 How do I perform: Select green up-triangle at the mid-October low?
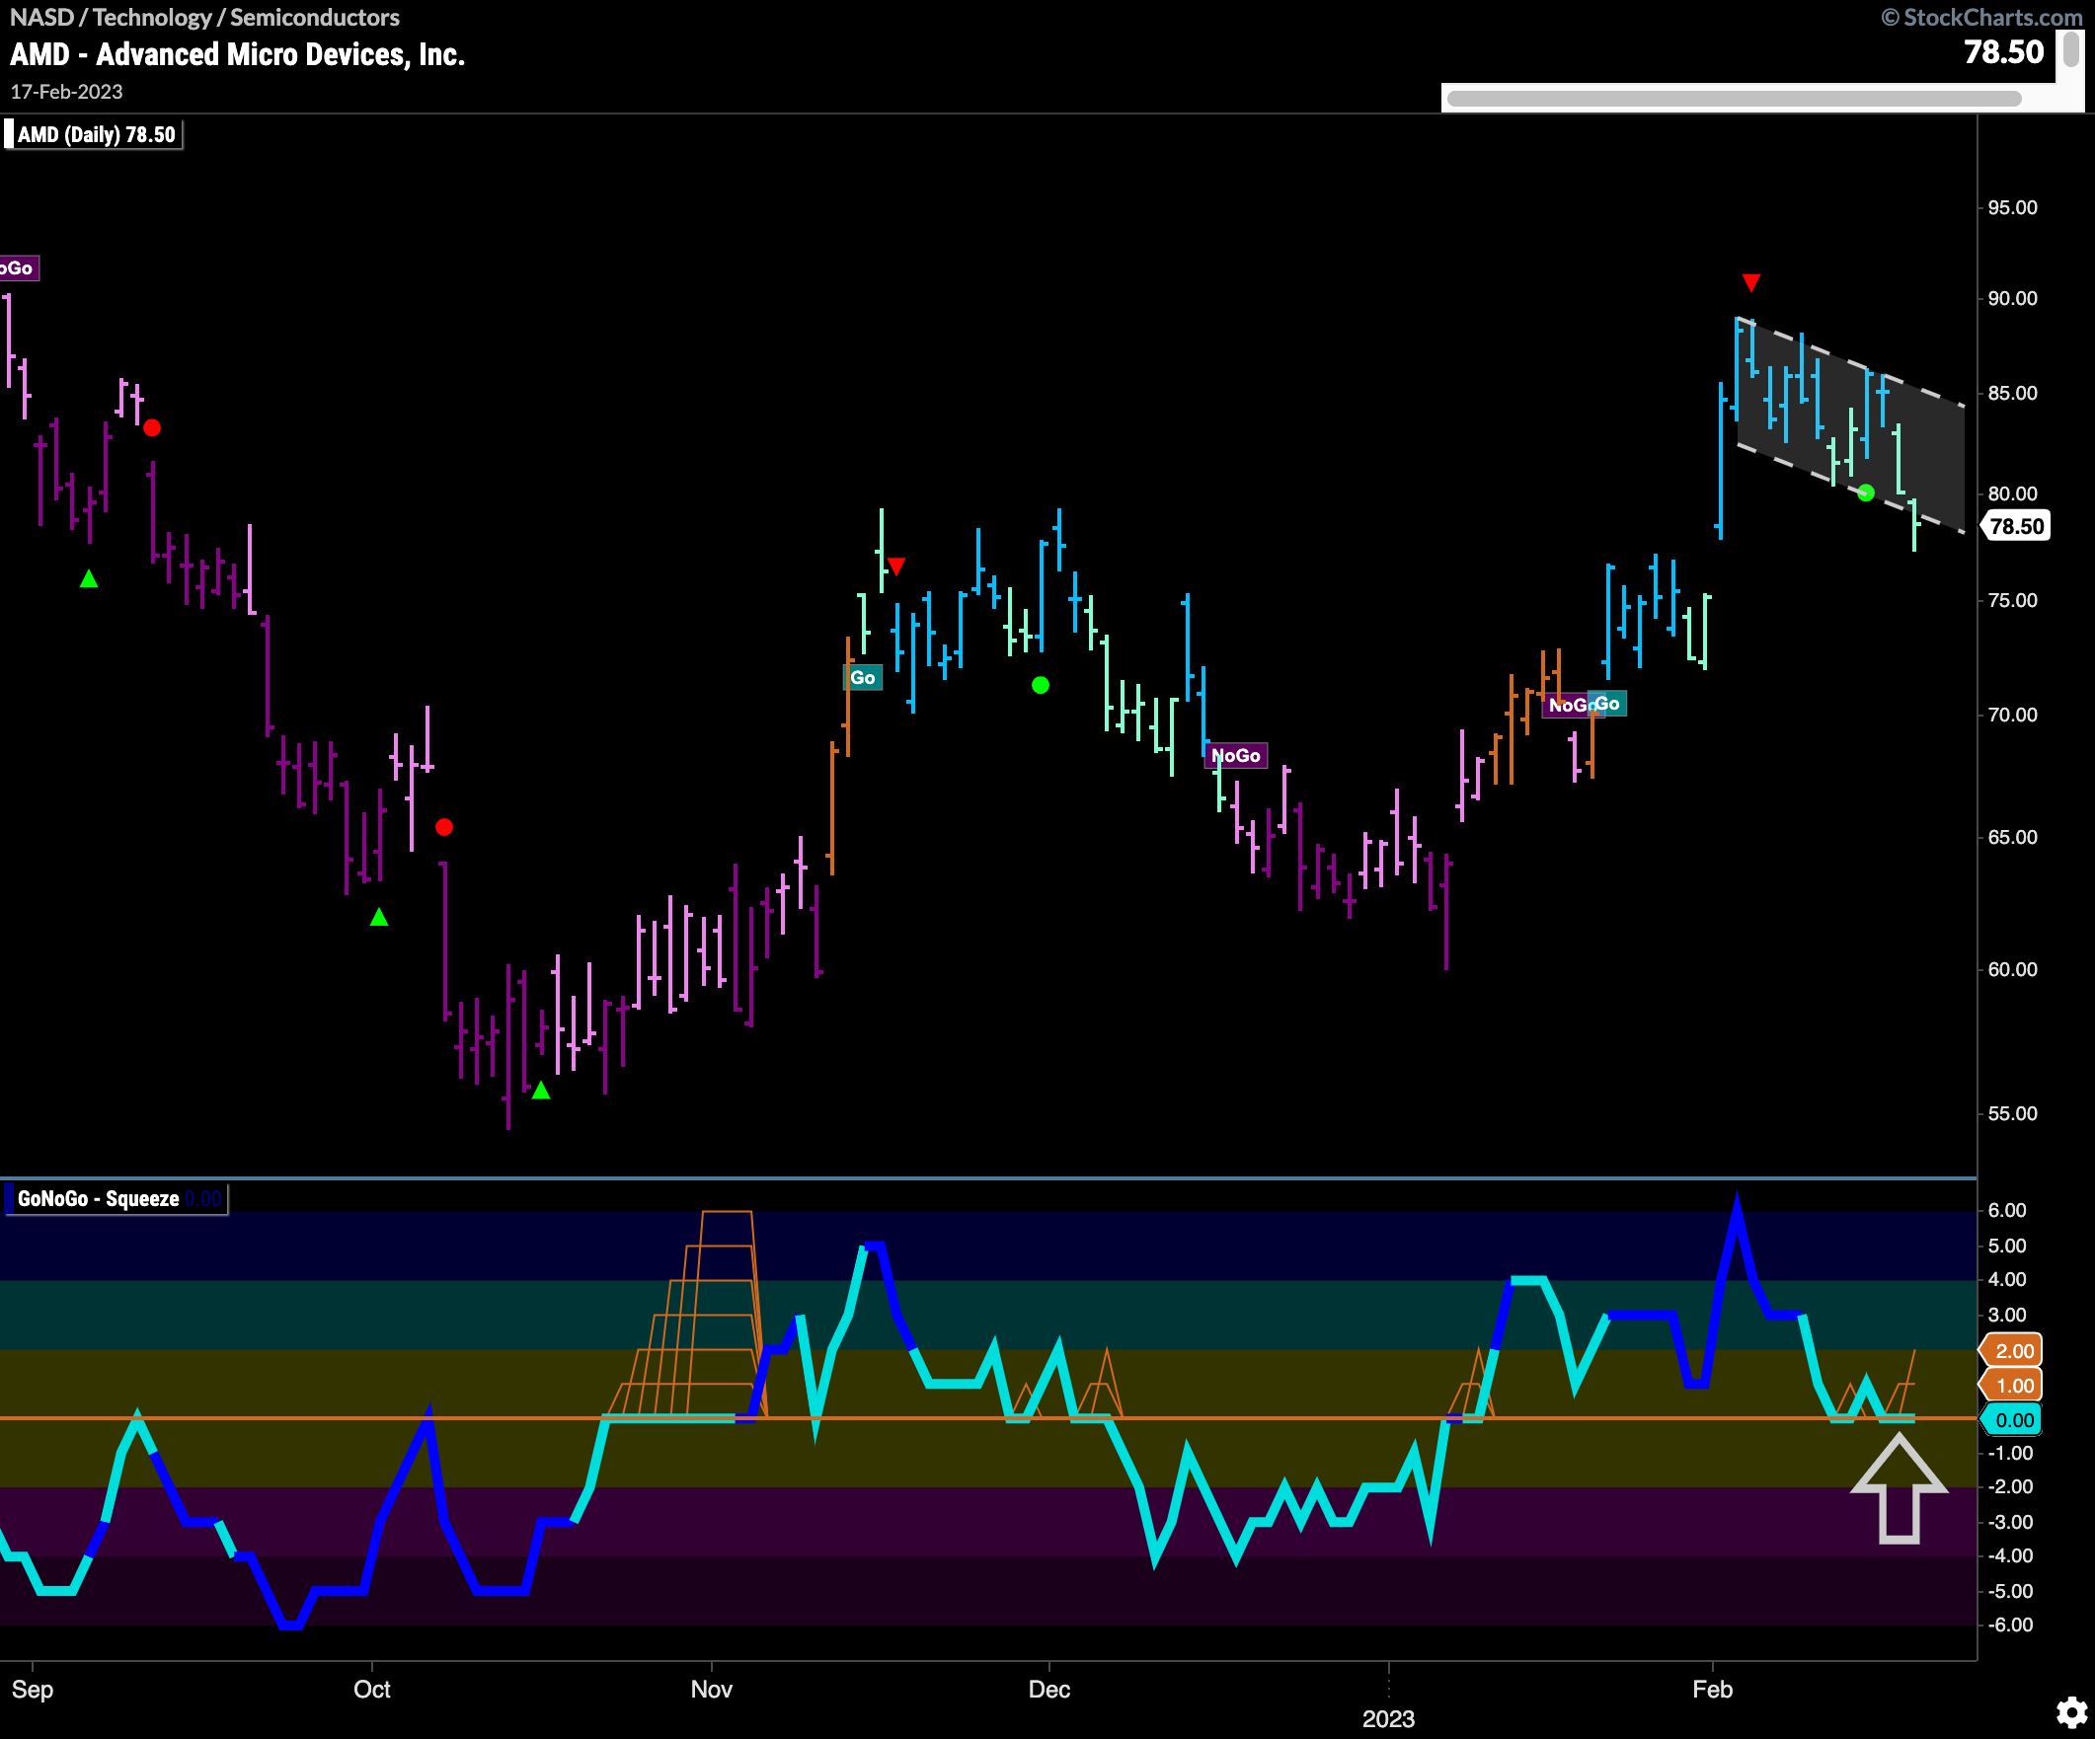541,1090
